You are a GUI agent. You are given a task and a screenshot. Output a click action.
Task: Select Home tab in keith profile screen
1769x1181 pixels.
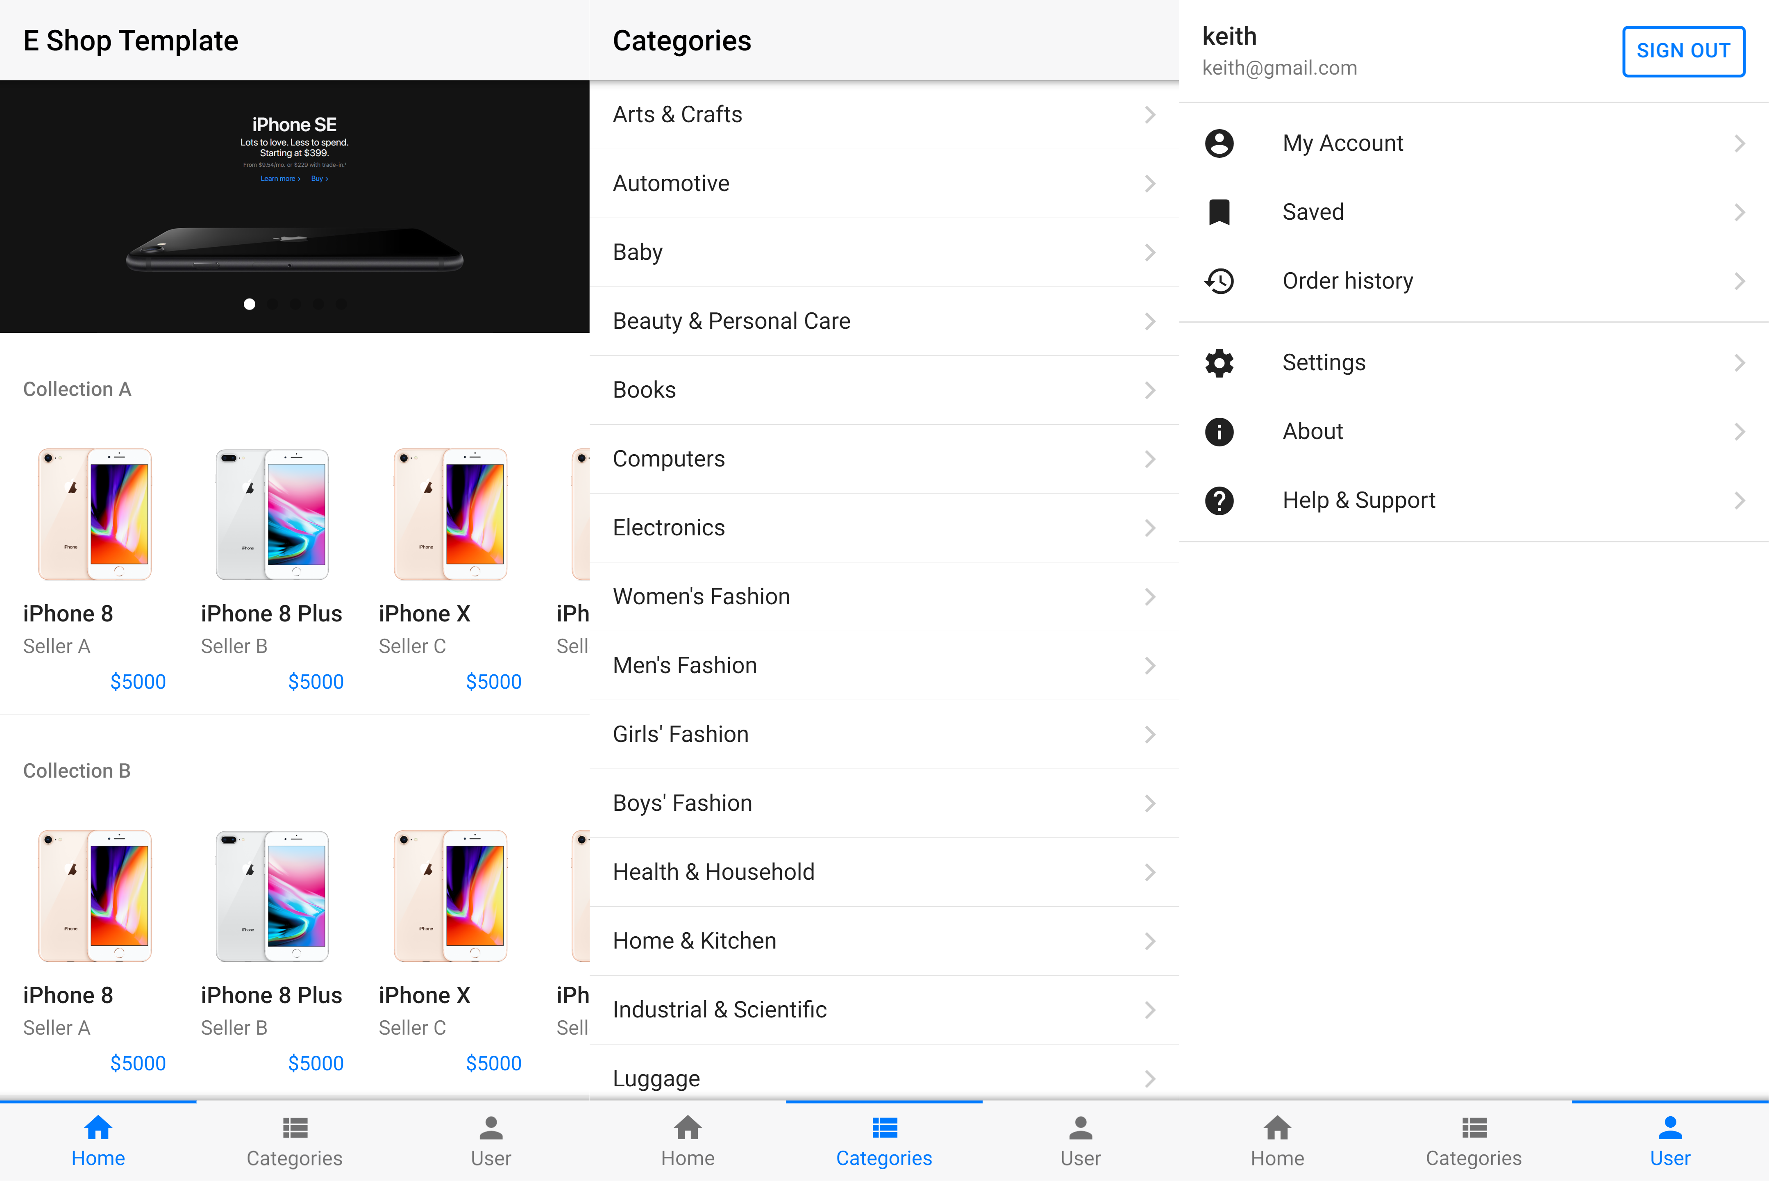(1277, 1141)
